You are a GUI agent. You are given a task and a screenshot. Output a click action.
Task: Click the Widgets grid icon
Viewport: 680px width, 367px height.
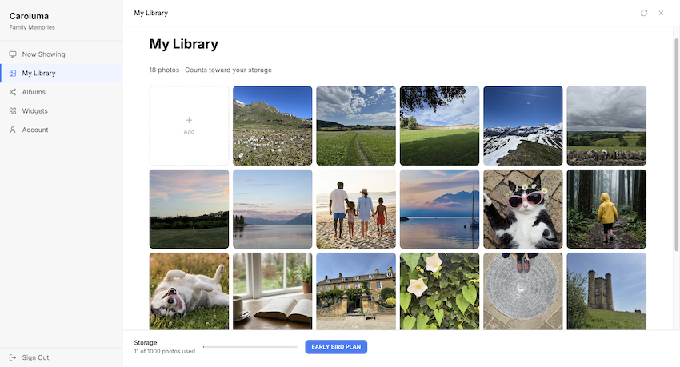tap(13, 111)
